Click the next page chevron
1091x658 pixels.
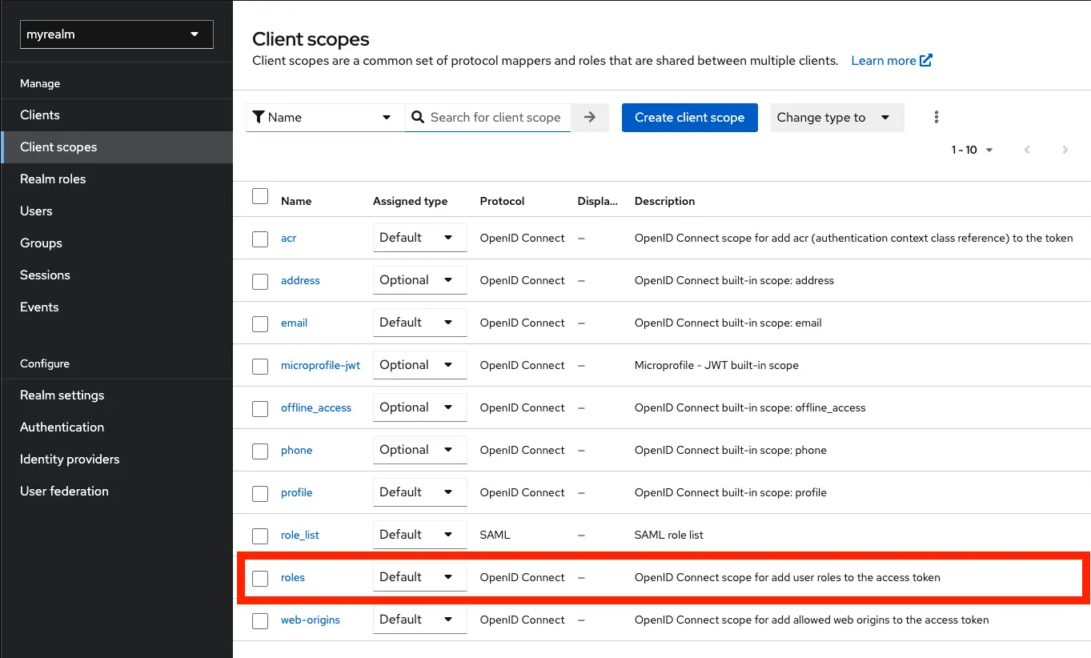click(1065, 150)
